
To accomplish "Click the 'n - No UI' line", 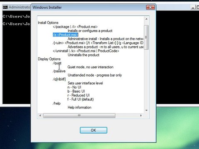I will pyautogui.click(x=74, y=87).
